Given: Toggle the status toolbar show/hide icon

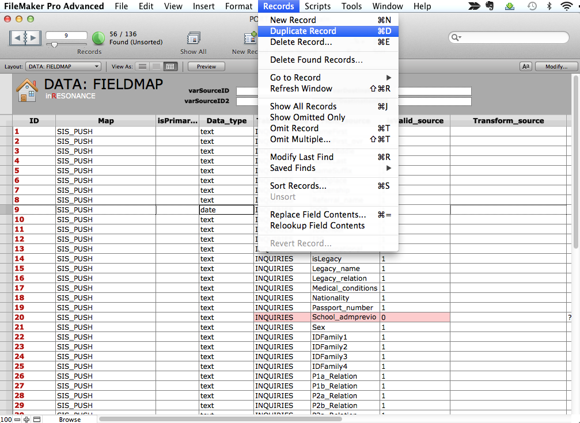Looking at the screenshot, I should [x=37, y=420].
